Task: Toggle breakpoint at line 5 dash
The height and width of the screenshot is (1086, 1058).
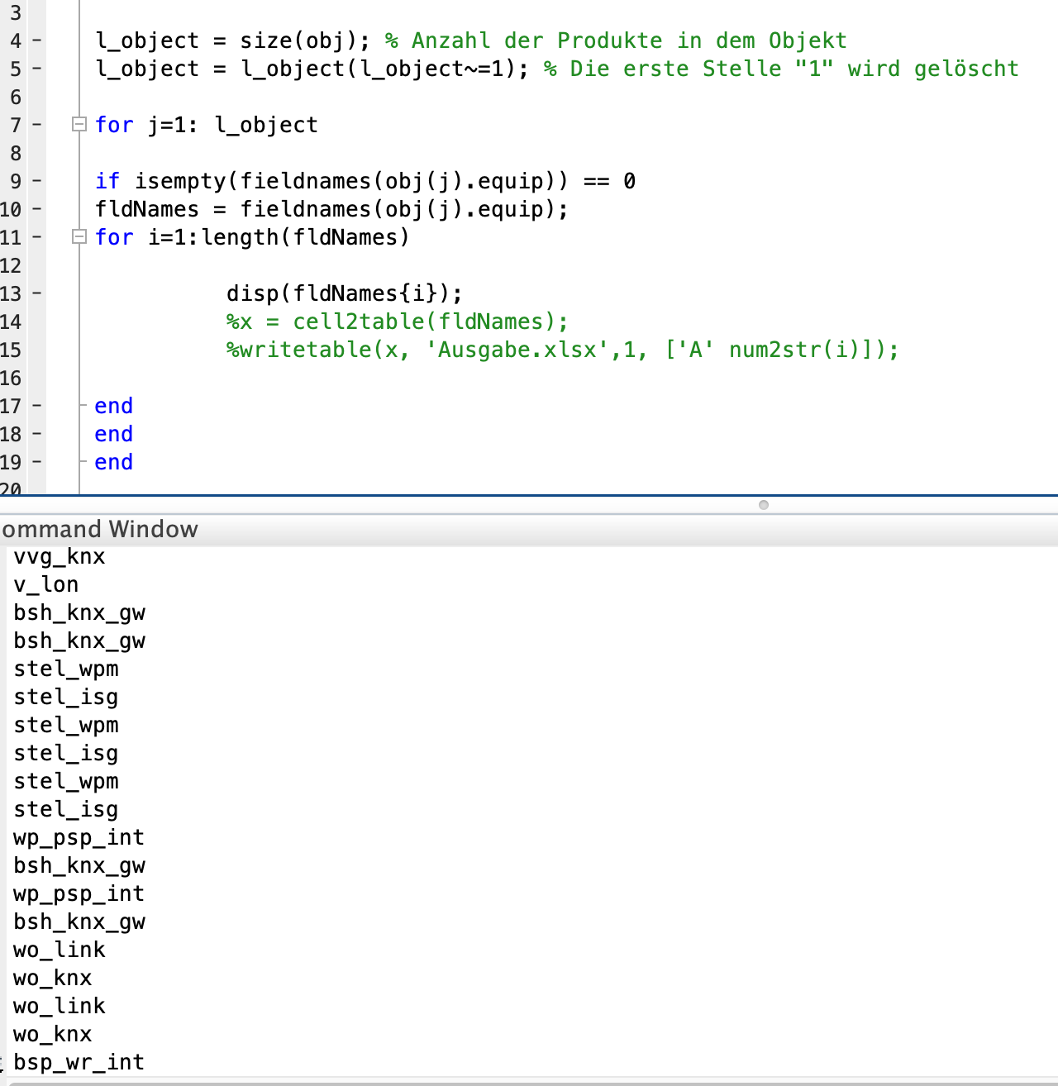Action: pos(36,69)
